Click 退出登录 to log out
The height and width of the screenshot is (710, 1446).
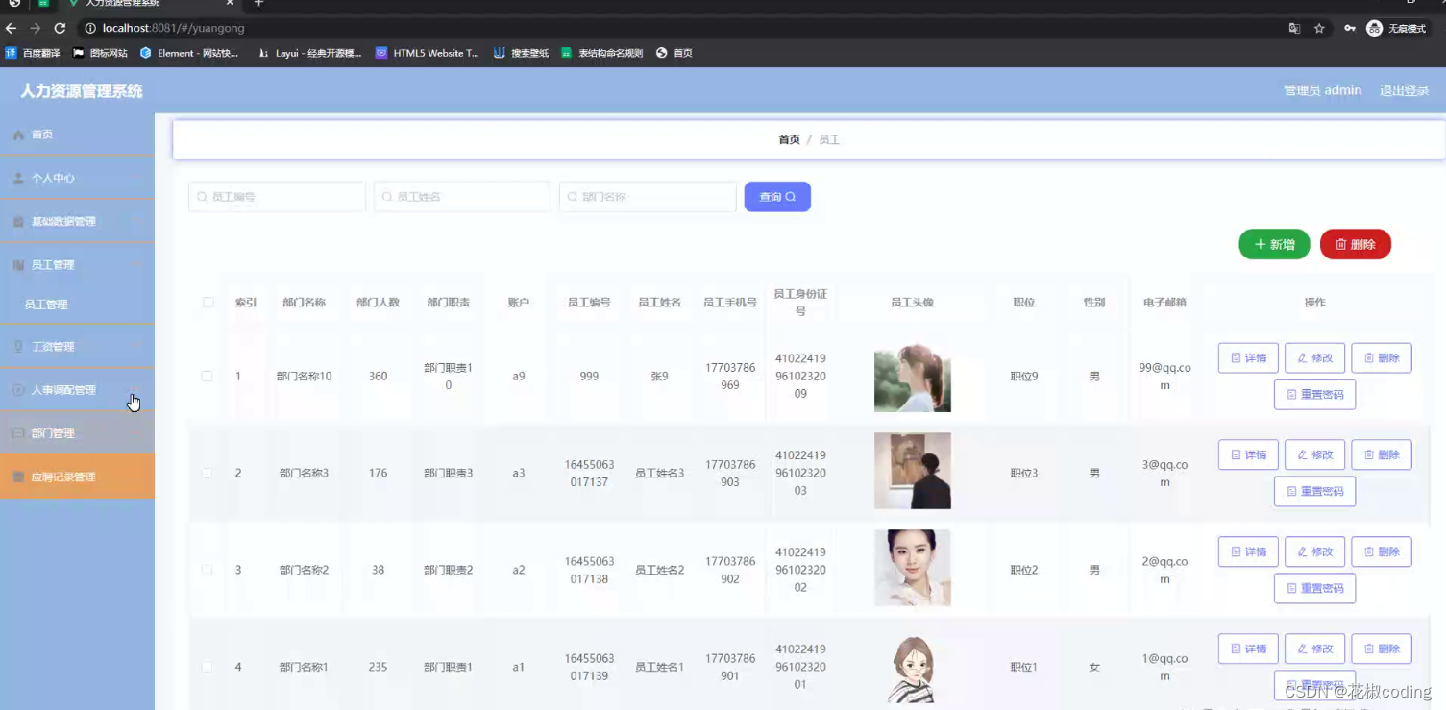tap(1404, 89)
